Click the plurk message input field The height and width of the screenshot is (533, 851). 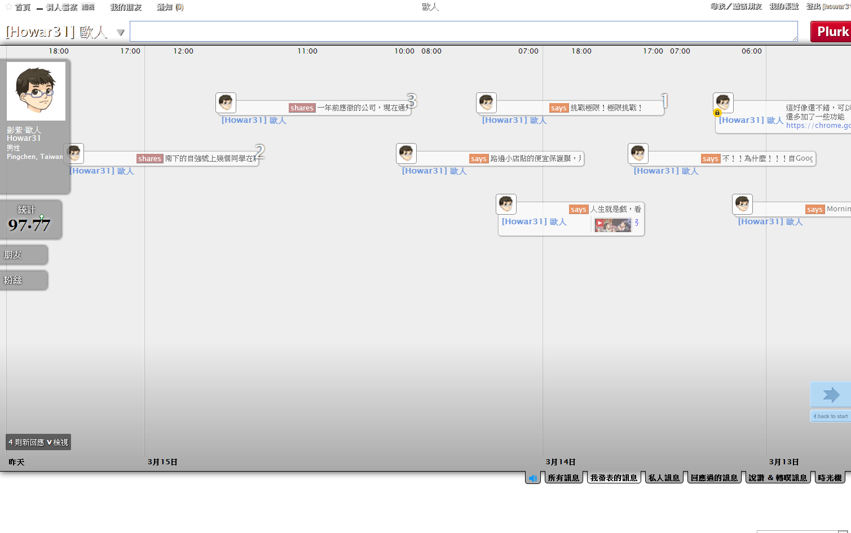point(463,32)
